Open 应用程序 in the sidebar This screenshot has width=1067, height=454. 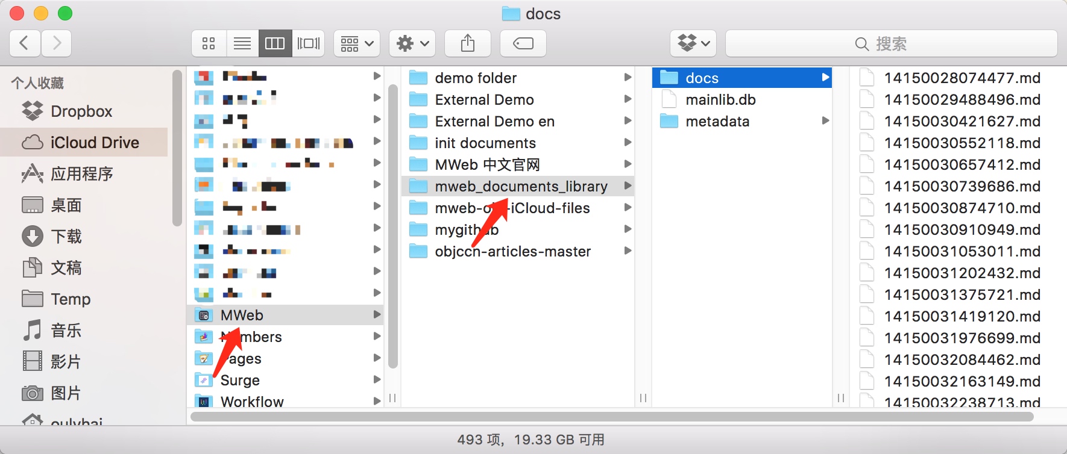coord(81,174)
